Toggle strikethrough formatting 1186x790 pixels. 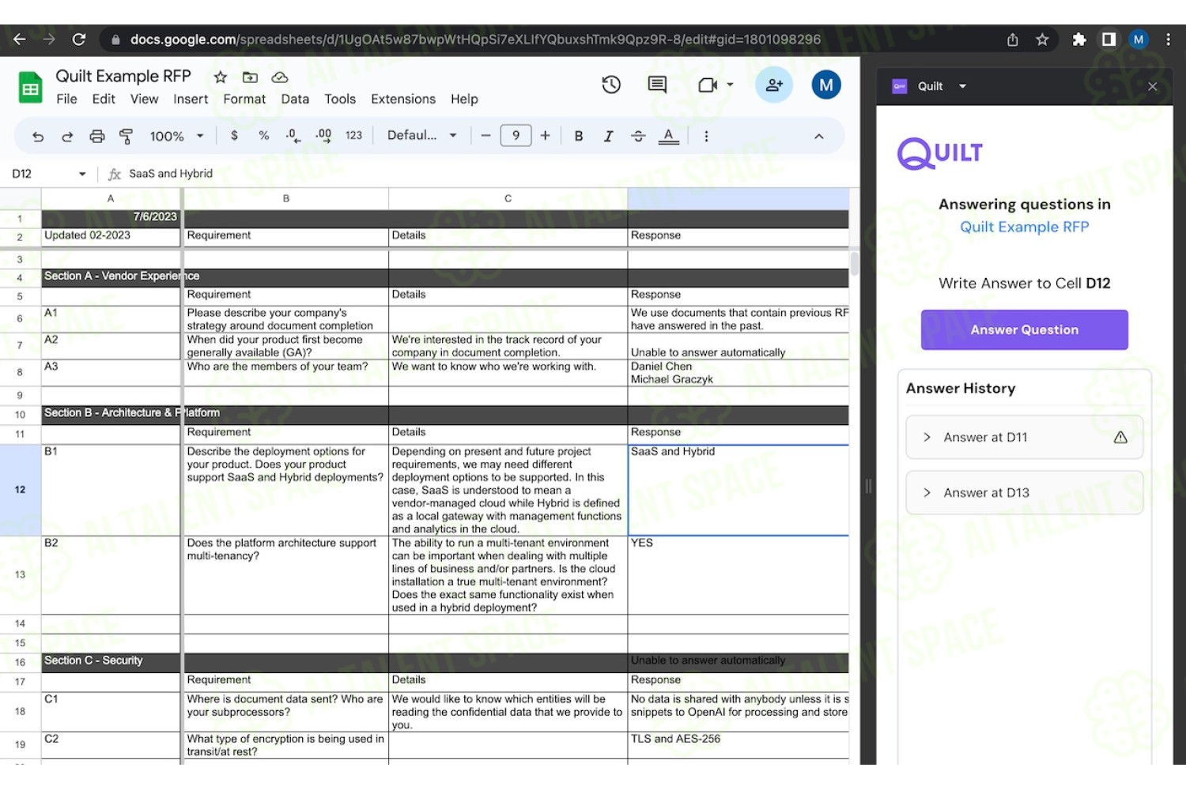(x=638, y=136)
